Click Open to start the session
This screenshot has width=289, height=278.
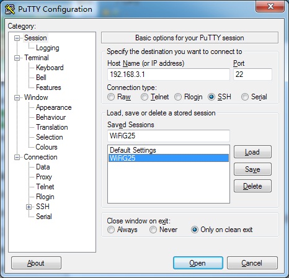tap(198, 263)
